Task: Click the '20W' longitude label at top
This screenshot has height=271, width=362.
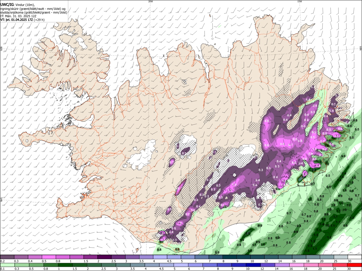Action: 150,1
